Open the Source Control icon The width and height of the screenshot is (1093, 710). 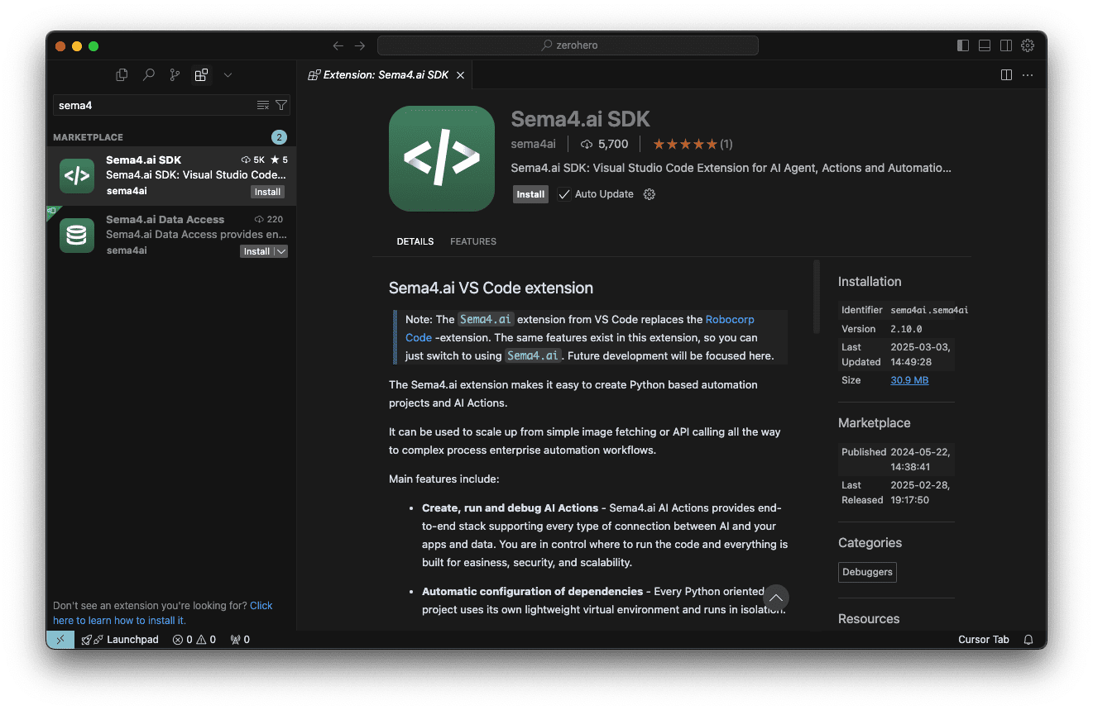point(175,74)
